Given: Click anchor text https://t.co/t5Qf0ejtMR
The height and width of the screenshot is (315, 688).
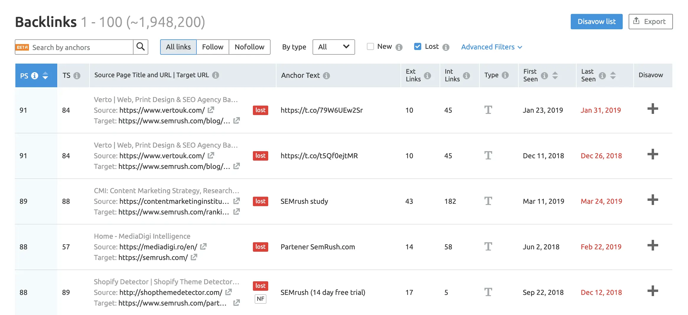Looking at the screenshot, I should tap(319, 156).
